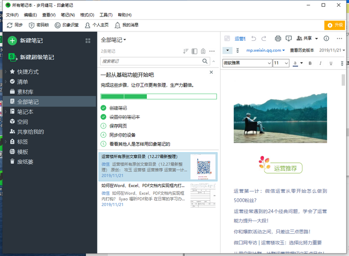Screen dimensions: 349x256
Task: Print the current note
Action: 278,38
